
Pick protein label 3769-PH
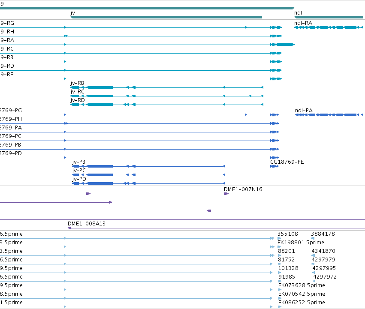11,119
